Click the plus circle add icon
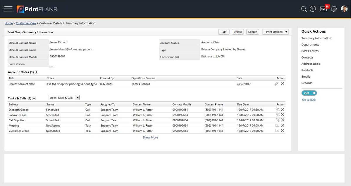This screenshot has height=186, width=351. (x=313, y=9)
